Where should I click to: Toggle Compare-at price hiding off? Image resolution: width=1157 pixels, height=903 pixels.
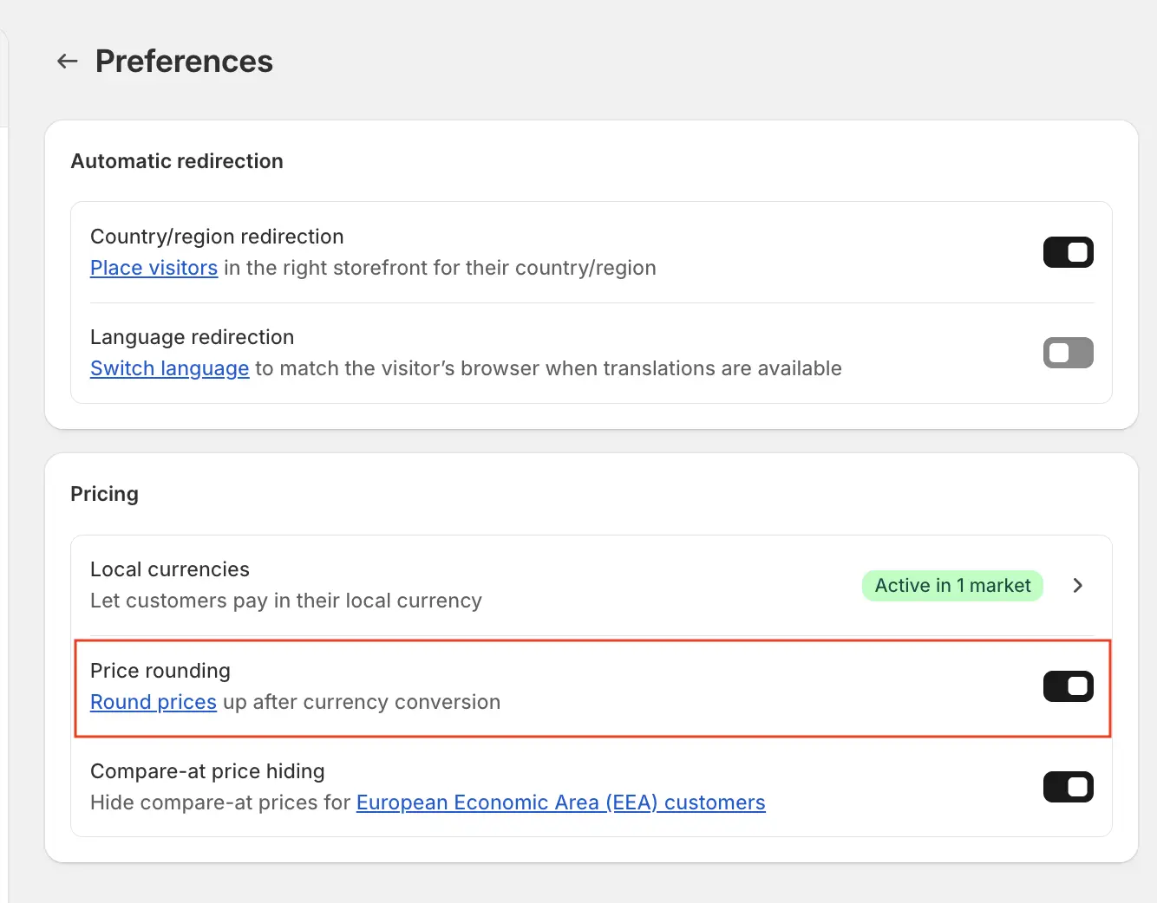(x=1068, y=787)
